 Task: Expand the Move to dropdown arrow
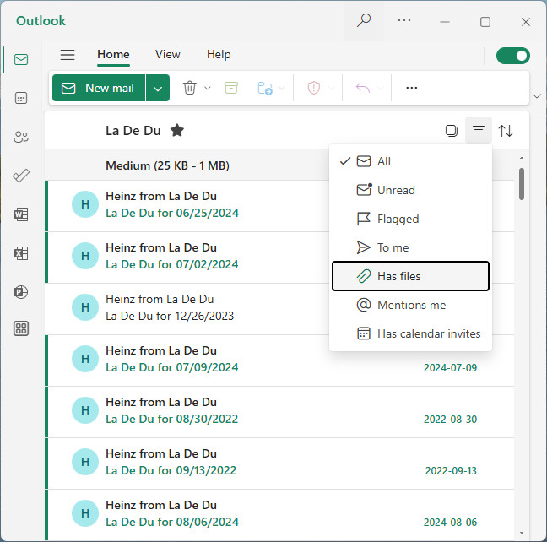pyautogui.click(x=282, y=88)
